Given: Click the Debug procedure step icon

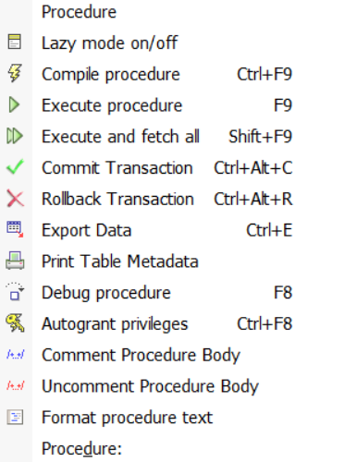Looking at the screenshot, I should pyautogui.click(x=15, y=291).
